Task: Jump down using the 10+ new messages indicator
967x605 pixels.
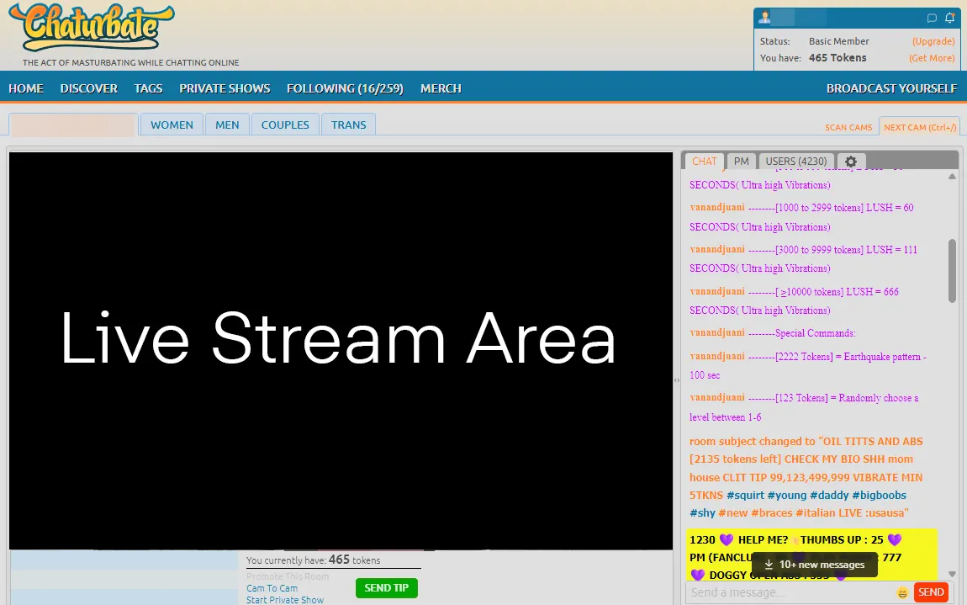Action: point(814,565)
